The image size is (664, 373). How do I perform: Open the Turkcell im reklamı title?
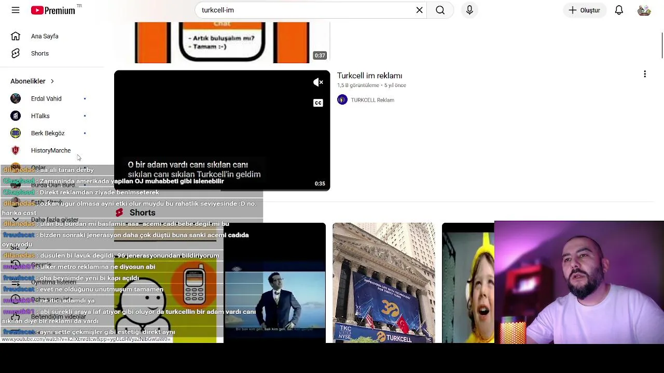[x=369, y=76]
